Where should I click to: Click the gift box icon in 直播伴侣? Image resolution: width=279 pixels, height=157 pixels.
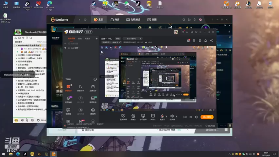(x=188, y=40)
